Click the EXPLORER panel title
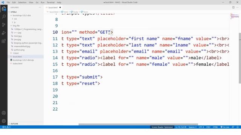The image size is (241, 135). coord(14,7)
